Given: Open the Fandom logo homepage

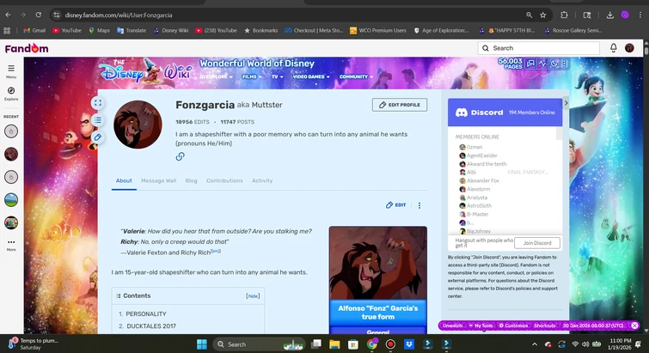Looking at the screenshot, I should [x=27, y=48].
